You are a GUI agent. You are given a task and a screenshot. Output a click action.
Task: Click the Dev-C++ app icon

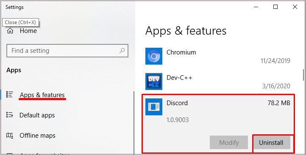point(154,82)
